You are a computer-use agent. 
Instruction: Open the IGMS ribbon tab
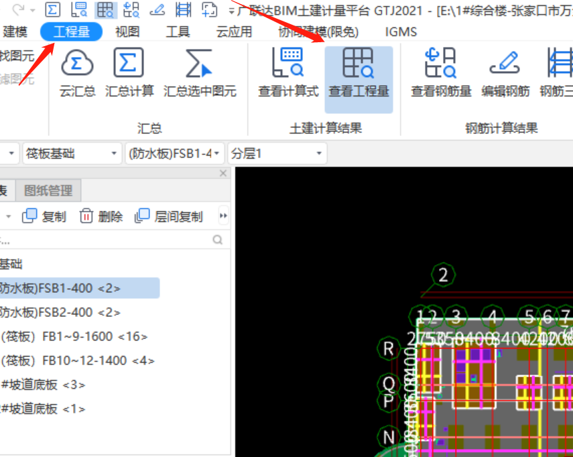point(401,31)
